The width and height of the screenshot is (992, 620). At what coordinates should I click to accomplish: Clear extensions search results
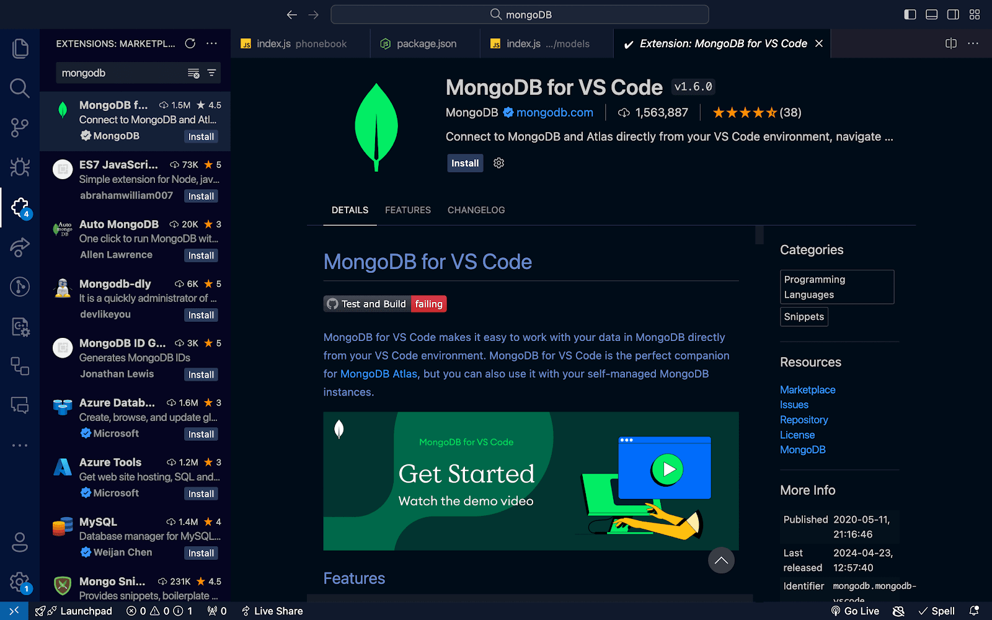point(193,73)
